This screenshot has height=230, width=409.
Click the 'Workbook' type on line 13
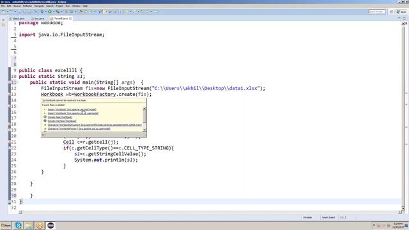coord(52,94)
